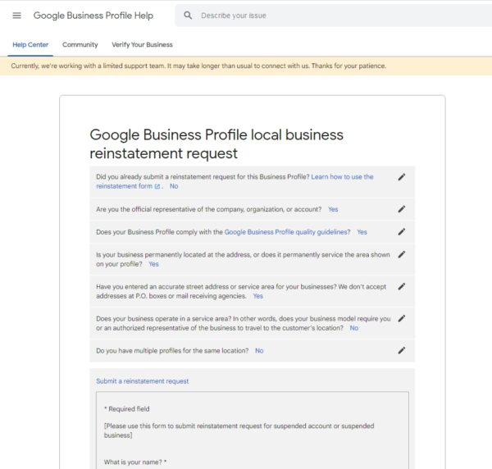
Task: Click the local business reinstatement request heading
Action: coord(216,144)
